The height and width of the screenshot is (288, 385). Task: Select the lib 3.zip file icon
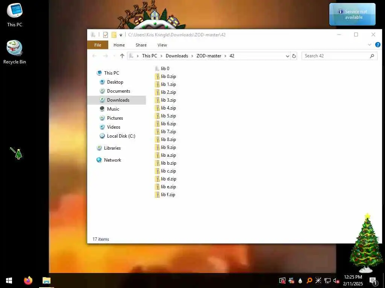(158, 100)
